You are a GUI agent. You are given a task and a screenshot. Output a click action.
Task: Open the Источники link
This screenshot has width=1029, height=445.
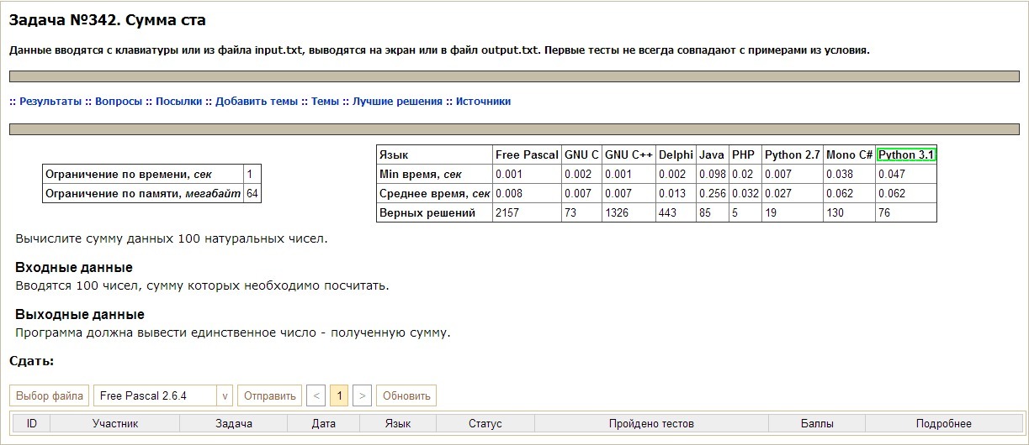[483, 102]
